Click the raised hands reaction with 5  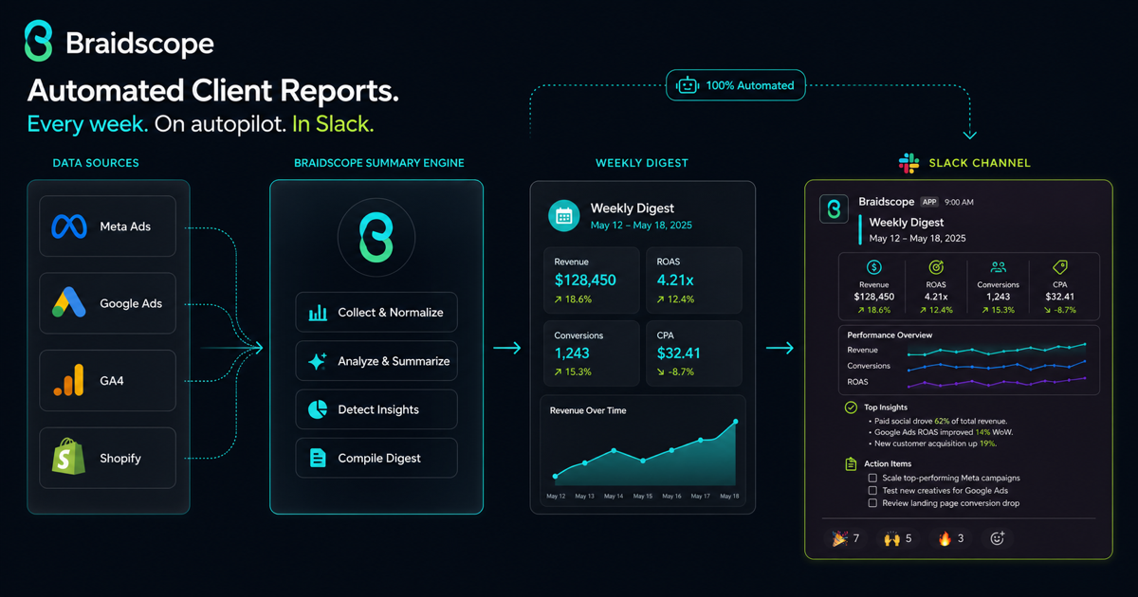(x=898, y=538)
